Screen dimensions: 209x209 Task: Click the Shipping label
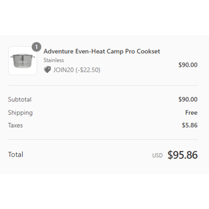pos(20,113)
